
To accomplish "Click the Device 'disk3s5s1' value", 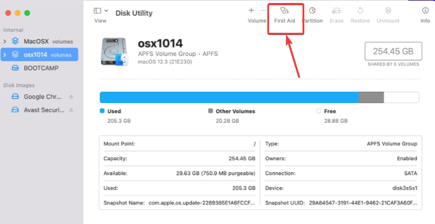I will pos(405,188).
